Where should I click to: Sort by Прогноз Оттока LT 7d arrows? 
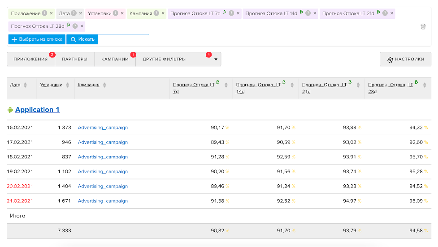(226, 85)
